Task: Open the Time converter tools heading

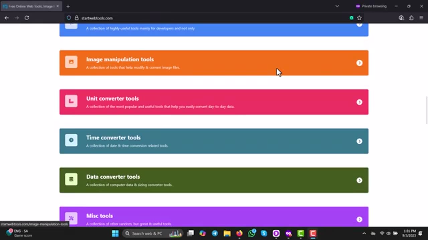Action: [113, 138]
